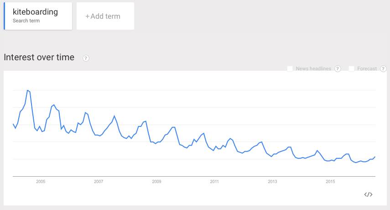Click the highest peak of the trend line
390x210 pixels.
(27, 90)
